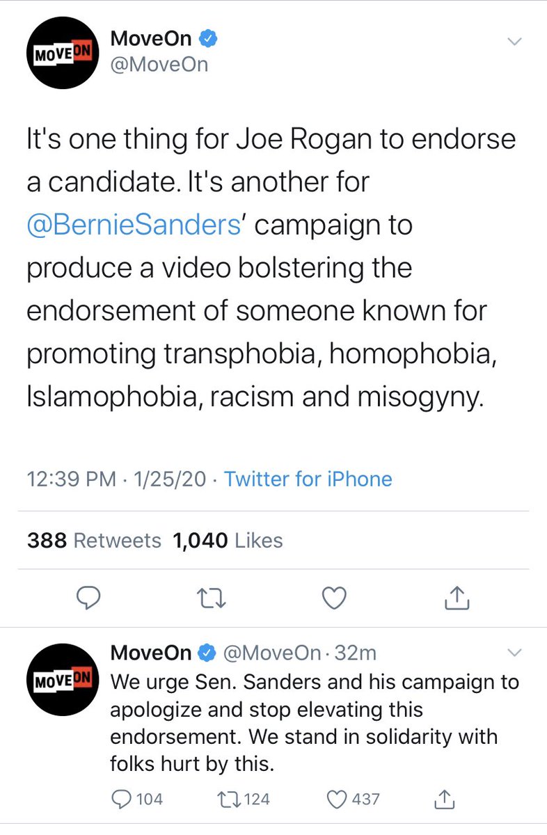This screenshot has height=835, width=547.
Task: Click the @MoveOn handle under the name
Action: click(159, 65)
